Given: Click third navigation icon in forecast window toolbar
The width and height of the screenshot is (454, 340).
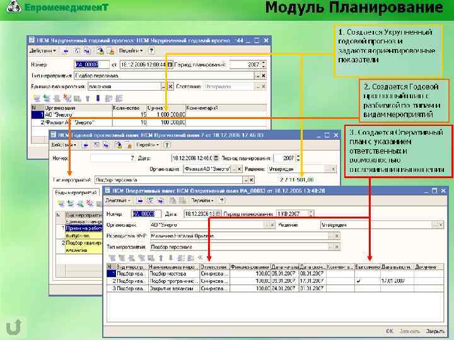Looking at the screenshot, I should 87,51.
